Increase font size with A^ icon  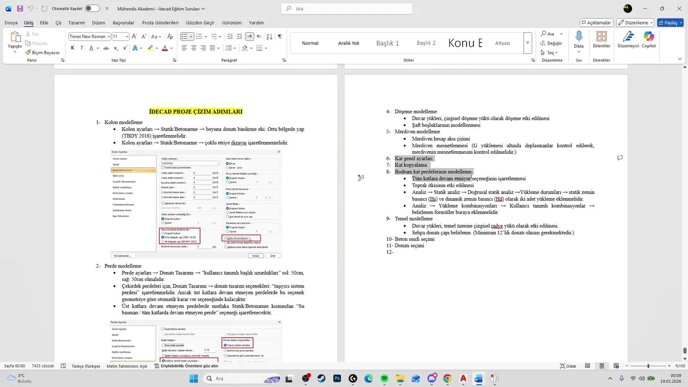(x=134, y=37)
